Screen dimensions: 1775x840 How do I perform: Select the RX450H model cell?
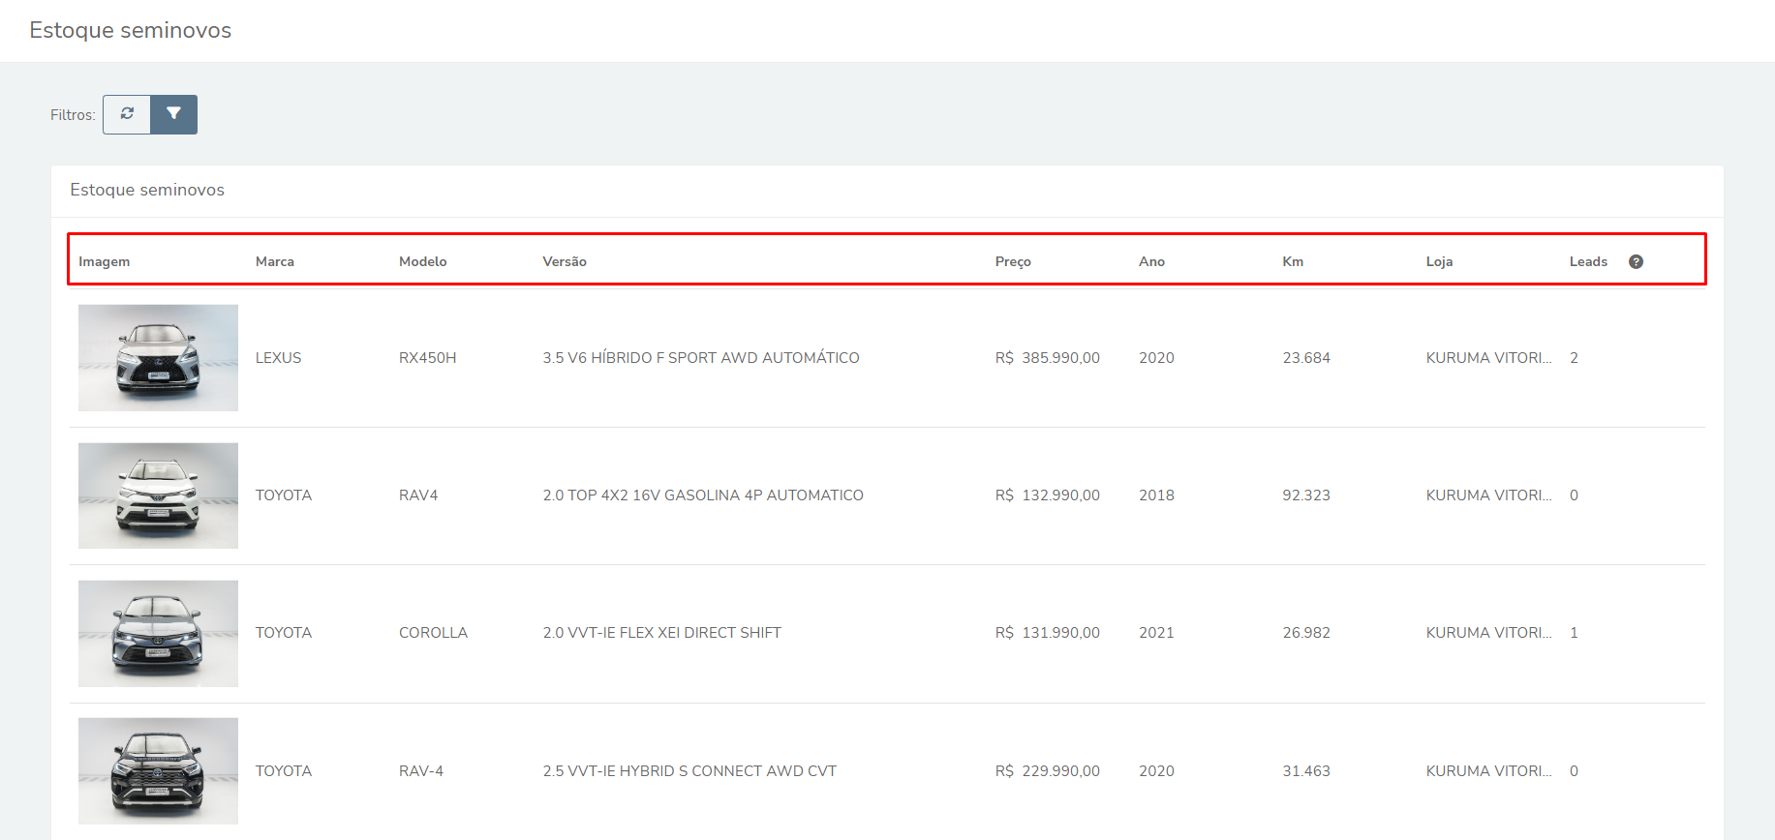(x=428, y=358)
